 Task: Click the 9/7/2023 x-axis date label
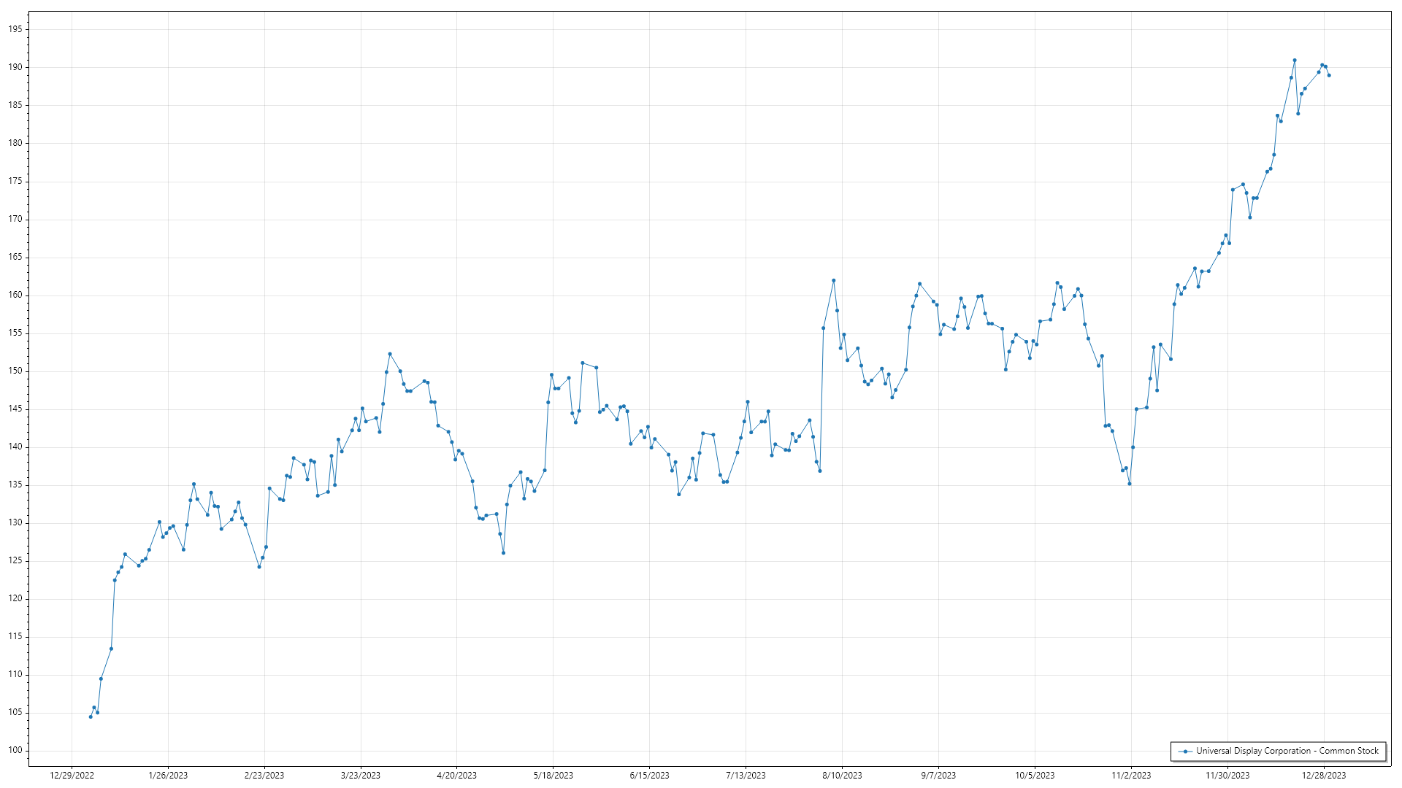click(938, 776)
